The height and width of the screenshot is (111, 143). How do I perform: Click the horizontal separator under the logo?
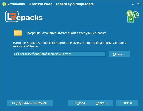pos(71,25)
